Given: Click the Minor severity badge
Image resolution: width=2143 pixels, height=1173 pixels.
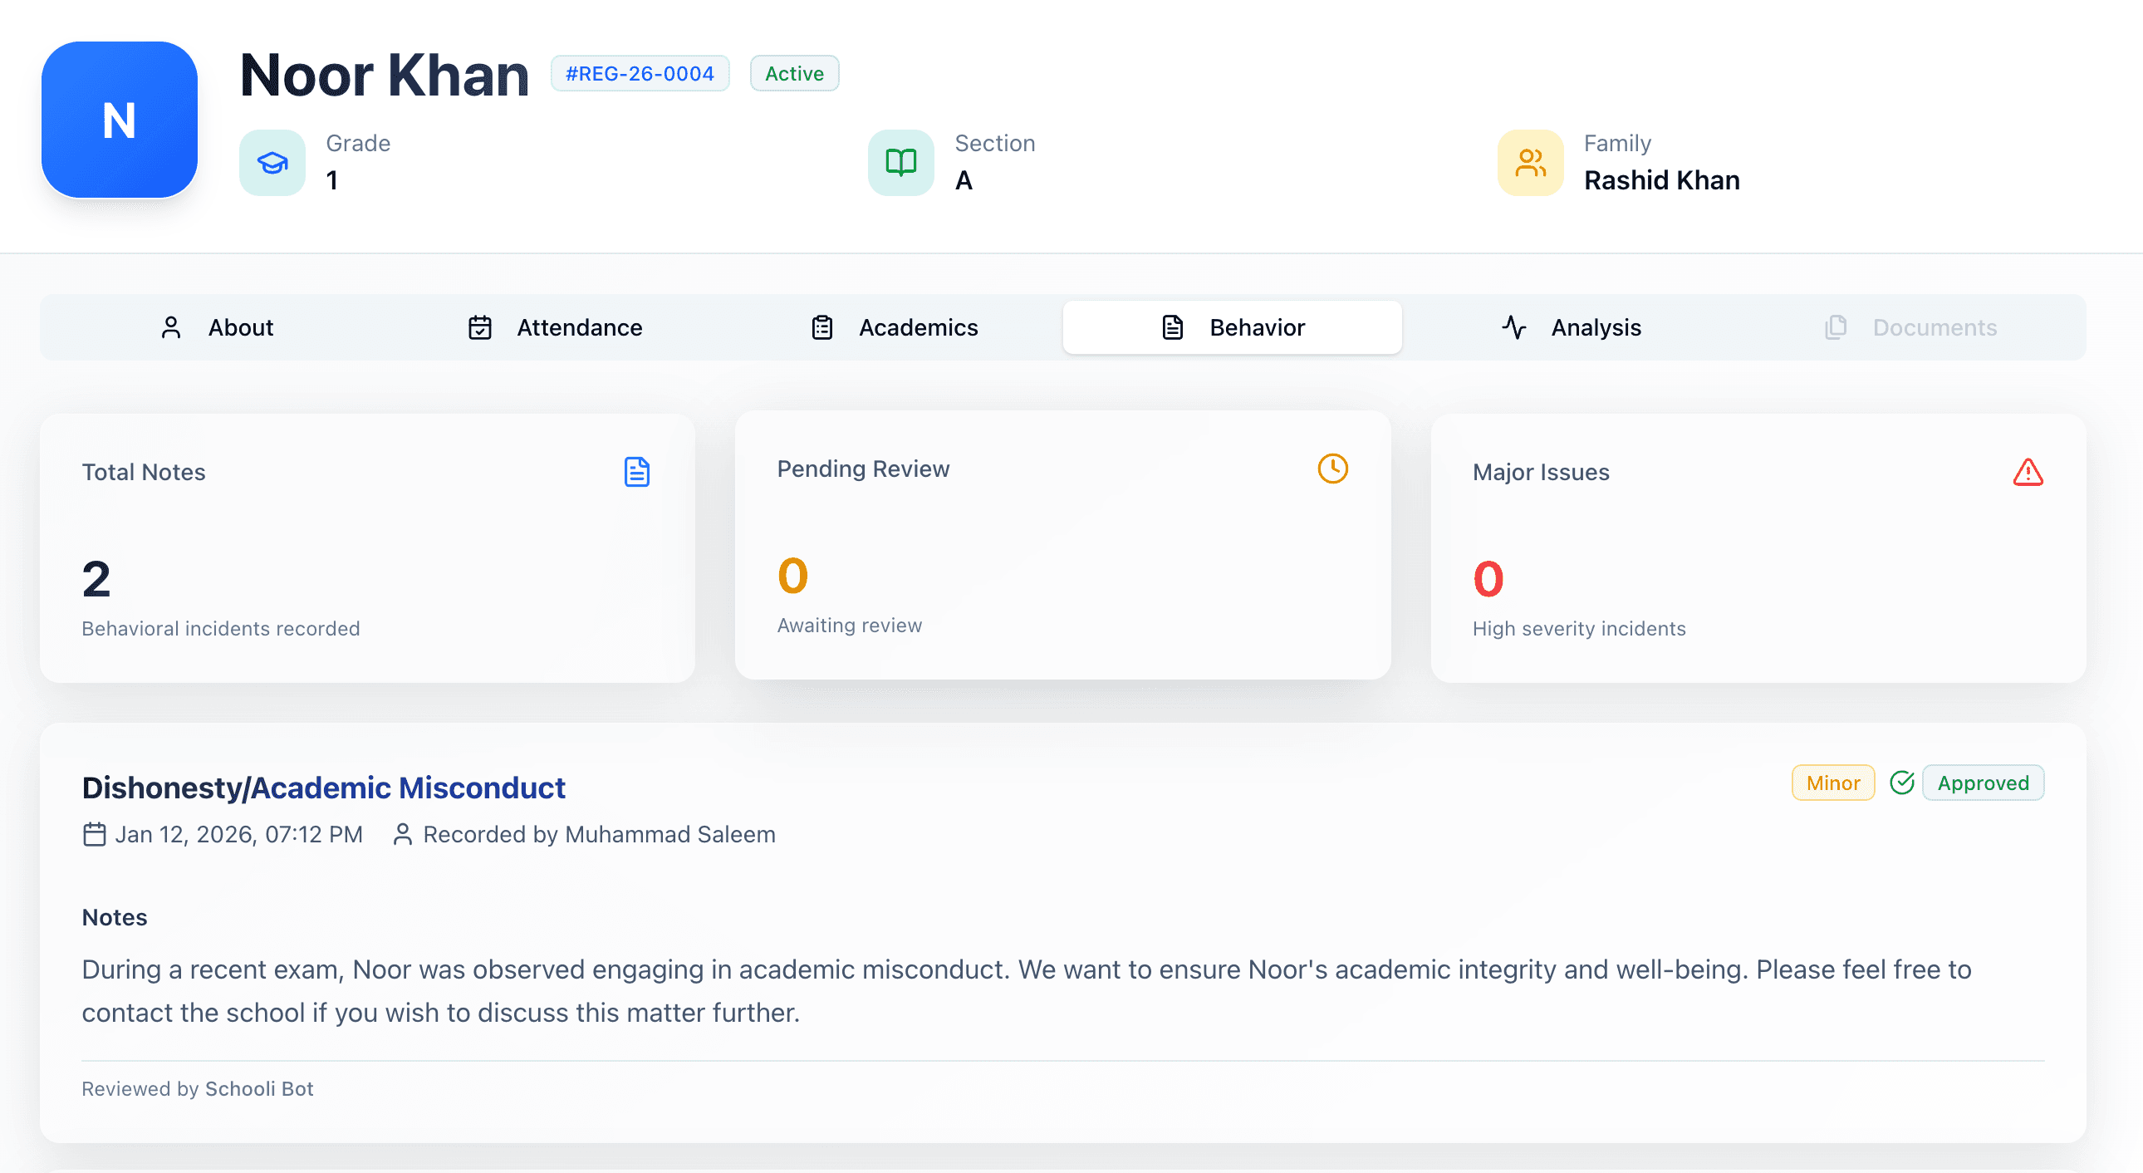Looking at the screenshot, I should pyautogui.click(x=1832, y=782).
